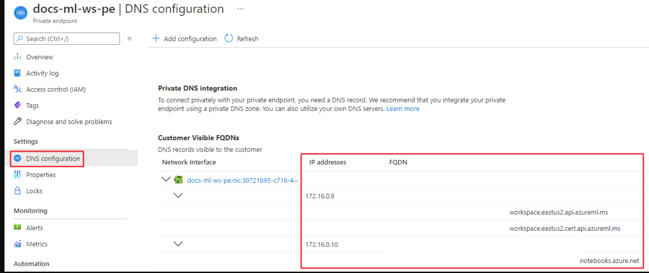
Task: Click the Access control people icon
Action: 18,89
